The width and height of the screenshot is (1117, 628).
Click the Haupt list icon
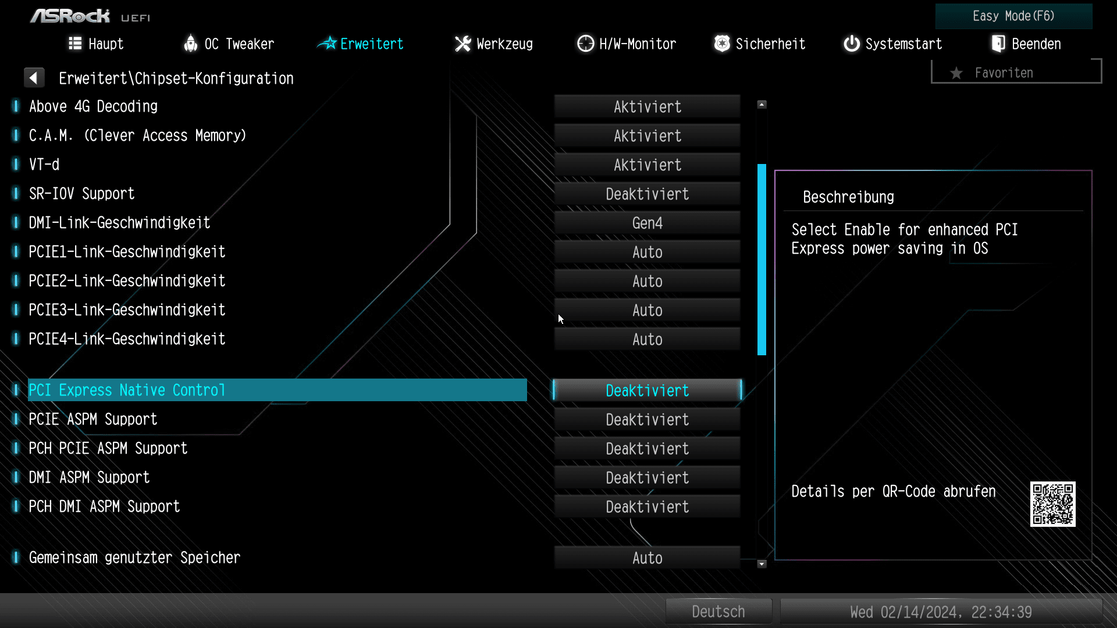click(x=75, y=44)
